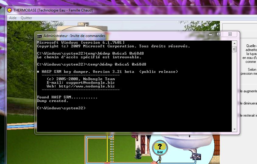Click the '? bar' pressure gauge magnifier
Image resolution: width=257 pixels, height=164 pixels.
pos(160,148)
